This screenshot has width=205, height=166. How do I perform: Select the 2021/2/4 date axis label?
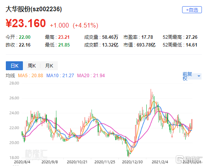pyautogui.click(x=160, y=162)
